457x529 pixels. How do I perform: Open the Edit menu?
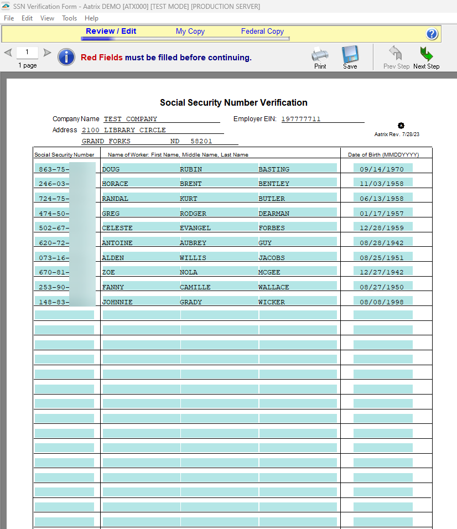point(27,18)
